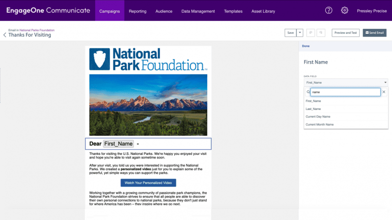The height and width of the screenshot is (220, 392).
Task: Open the help question mark icon
Action: [328, 10]
